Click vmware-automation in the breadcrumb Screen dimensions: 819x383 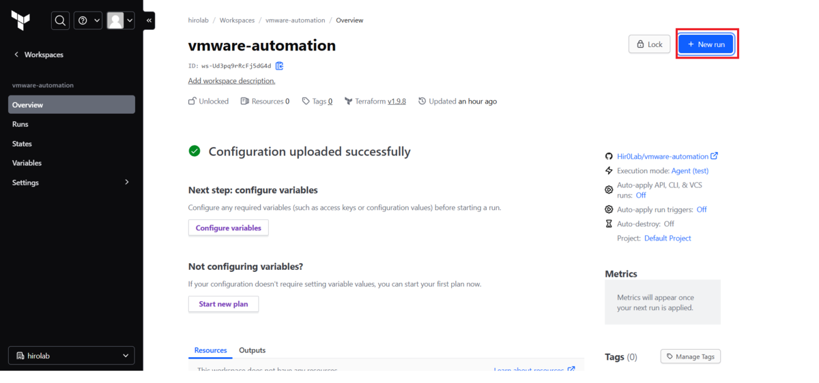pos(296,20)
